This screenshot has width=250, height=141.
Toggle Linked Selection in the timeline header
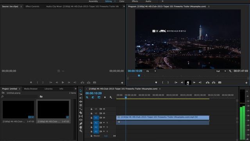tap(99, 97)
